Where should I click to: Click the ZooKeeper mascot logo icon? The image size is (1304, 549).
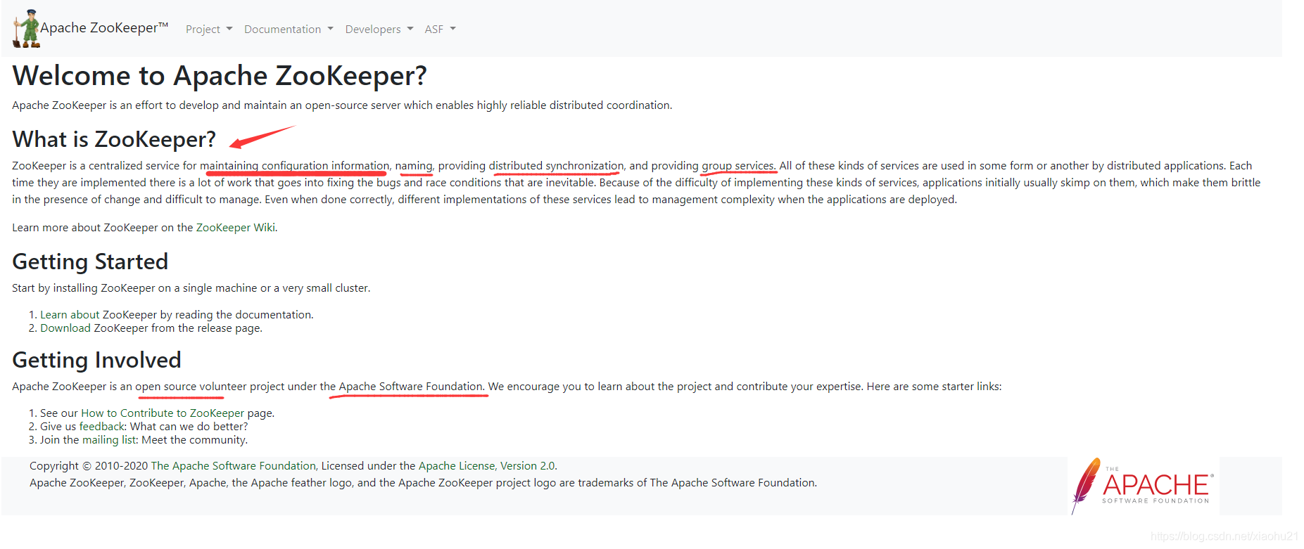[27, 29]
